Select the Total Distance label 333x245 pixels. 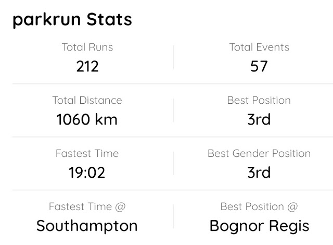click(87, 100)
